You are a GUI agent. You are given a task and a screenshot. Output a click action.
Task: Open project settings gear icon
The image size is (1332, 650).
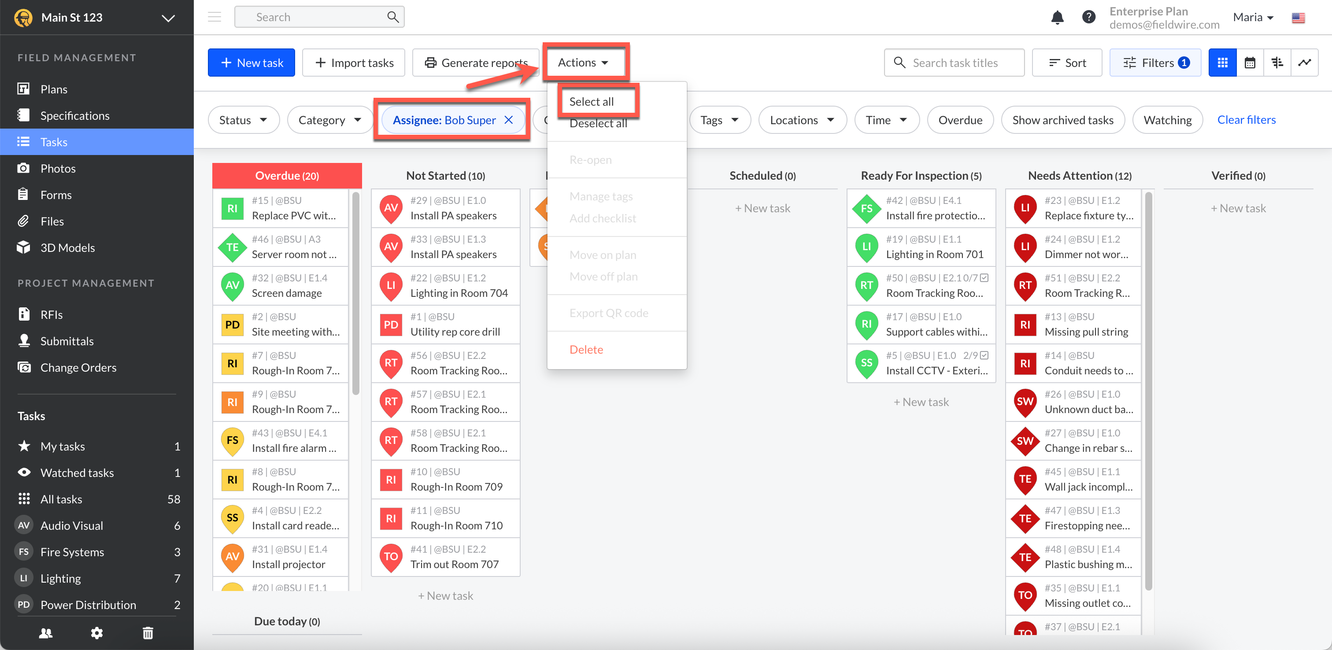coord(97,632)
